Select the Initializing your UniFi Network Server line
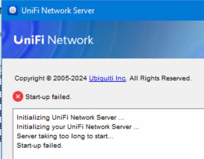 [x=78, y=127]
